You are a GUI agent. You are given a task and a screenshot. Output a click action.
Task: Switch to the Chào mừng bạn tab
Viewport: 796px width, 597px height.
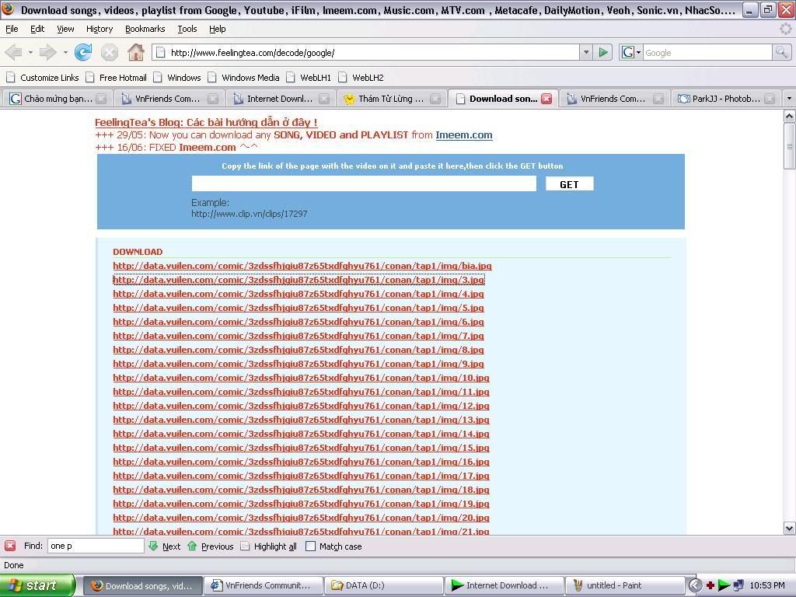(58, 99)
